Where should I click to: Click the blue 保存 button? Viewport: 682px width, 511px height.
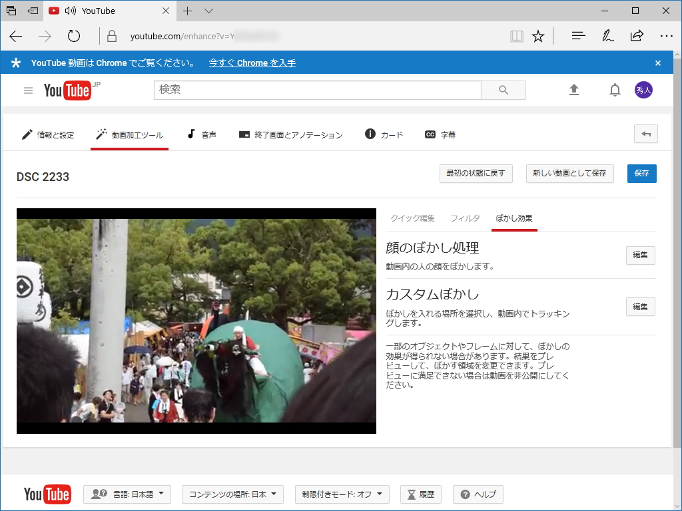(641, 174)
